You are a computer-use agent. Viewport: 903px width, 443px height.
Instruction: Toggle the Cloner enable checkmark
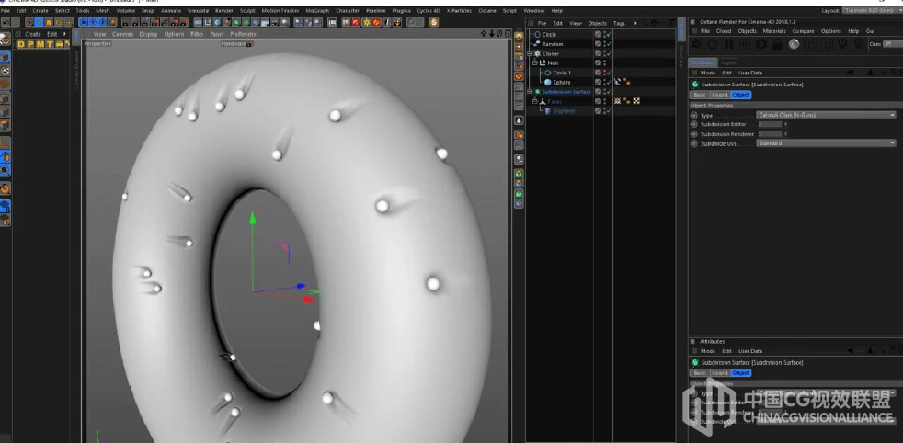click(x=608, y=53)
